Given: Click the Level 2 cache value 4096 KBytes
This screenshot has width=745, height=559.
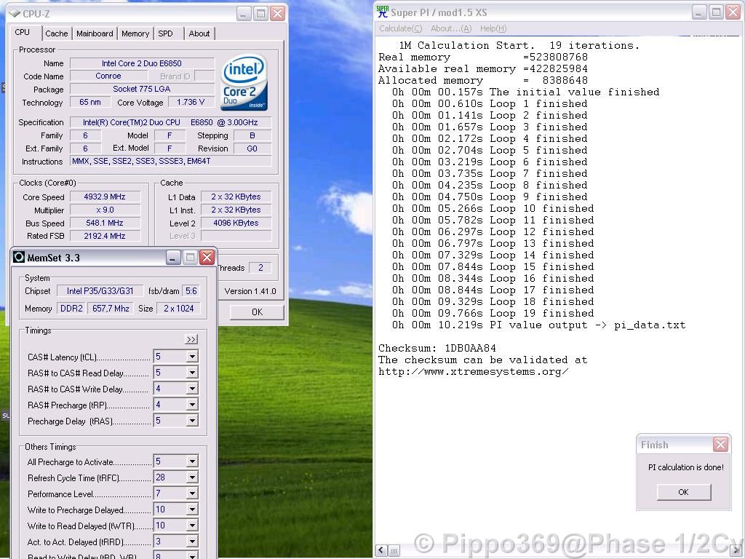Looking at the screenshot, I should click(236, 223).
